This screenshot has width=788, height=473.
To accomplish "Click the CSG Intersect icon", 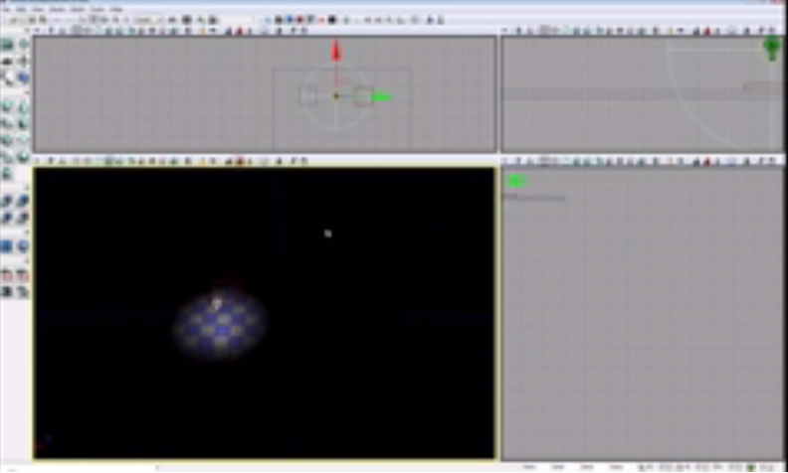I will click(x=7, y=218).
